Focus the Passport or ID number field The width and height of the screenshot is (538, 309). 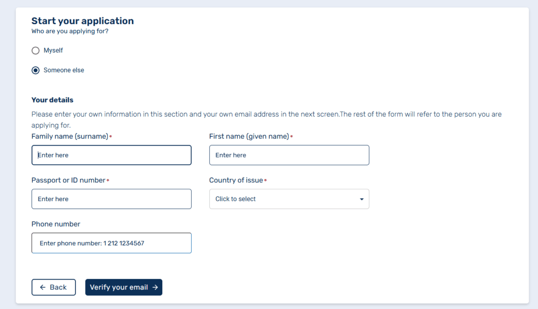pyautogui.click(x=111, y=199)
